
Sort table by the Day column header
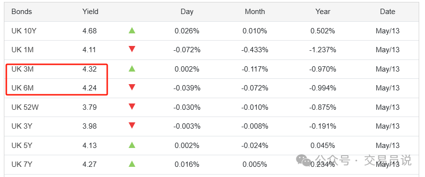point(187,12)
